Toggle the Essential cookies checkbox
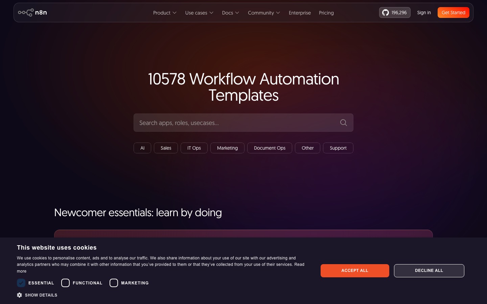 [21, 283]
